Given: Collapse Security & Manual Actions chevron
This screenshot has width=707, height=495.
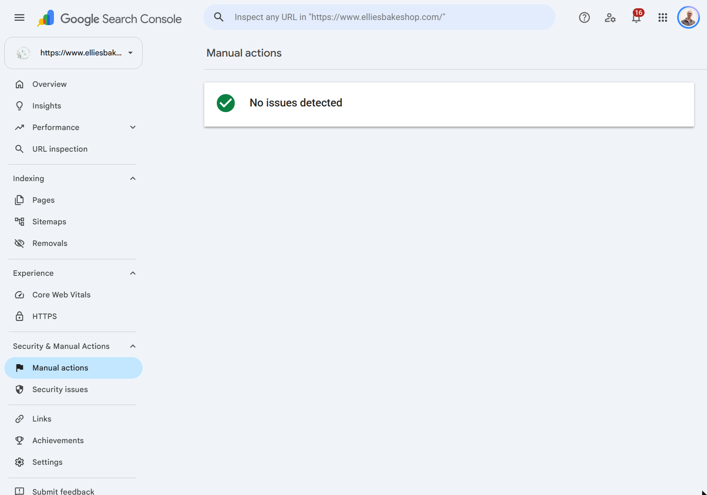Looking at the screenshot, I should tap(133, 346).
